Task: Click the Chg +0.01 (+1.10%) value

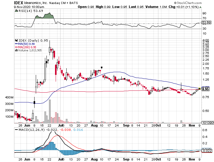Action: 183,7
